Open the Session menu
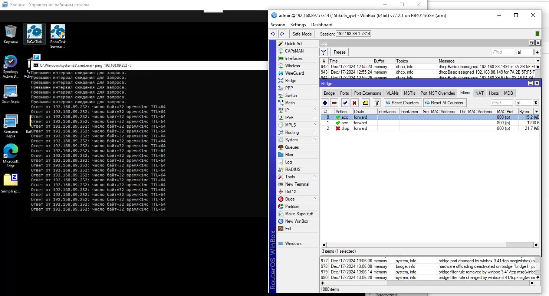Image resolution: width=549 pixels, height=296 pixels. [x=278, y=25]
